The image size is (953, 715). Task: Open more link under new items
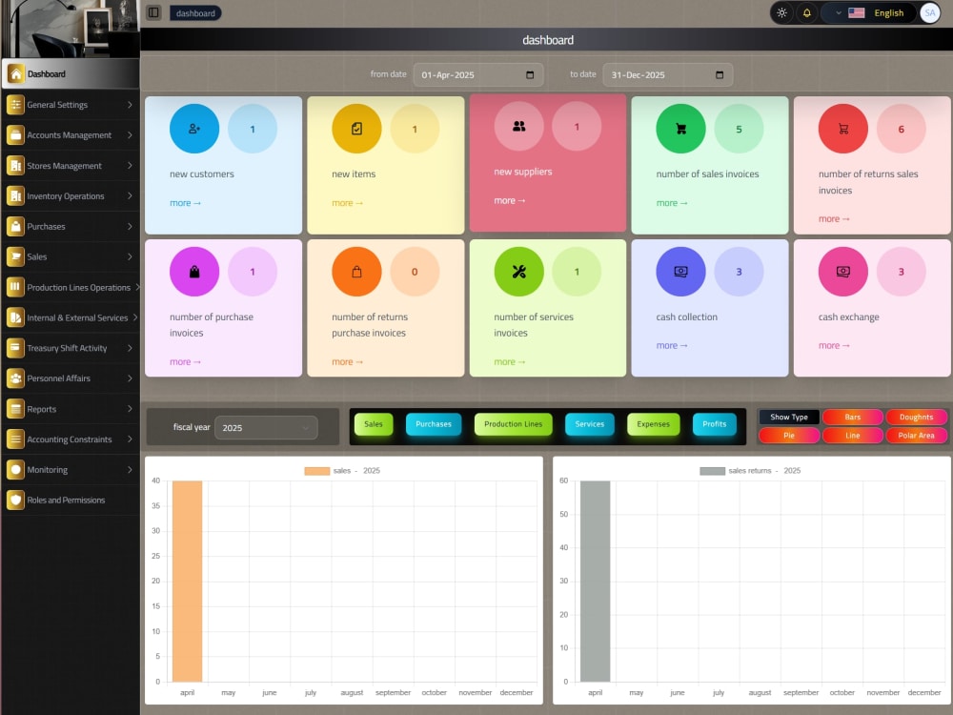click(348, 203)
